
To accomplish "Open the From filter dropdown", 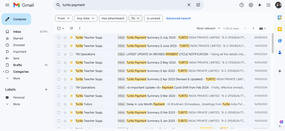I will coord(64,18).
